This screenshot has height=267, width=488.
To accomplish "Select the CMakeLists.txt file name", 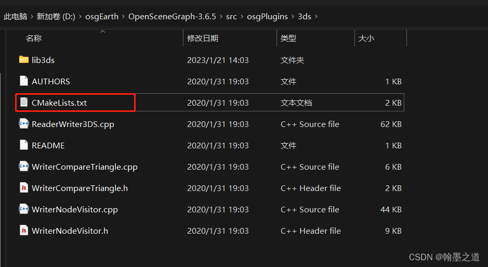I will (x=59, y=103).
